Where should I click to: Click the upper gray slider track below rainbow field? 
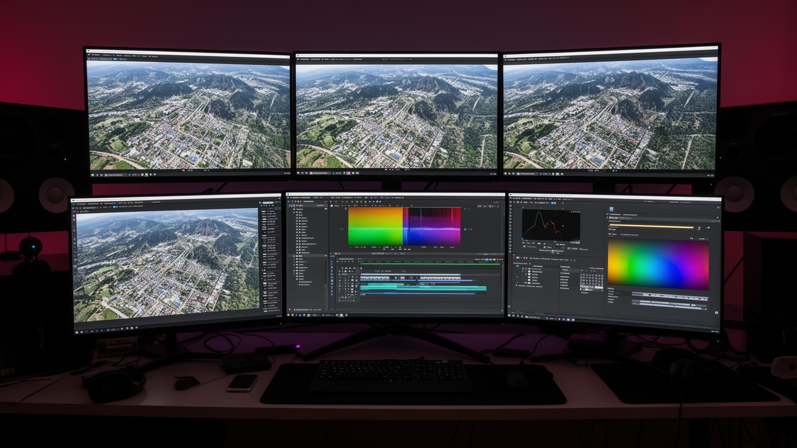670,296
